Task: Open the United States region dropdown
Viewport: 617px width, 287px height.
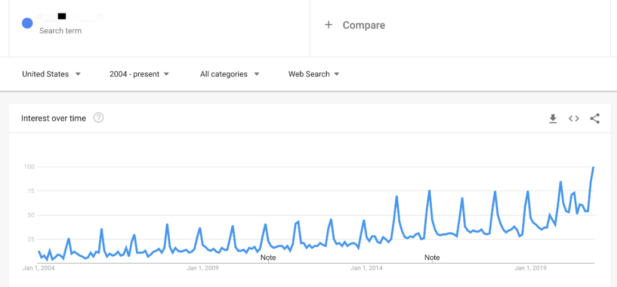Action: (51, 74)
